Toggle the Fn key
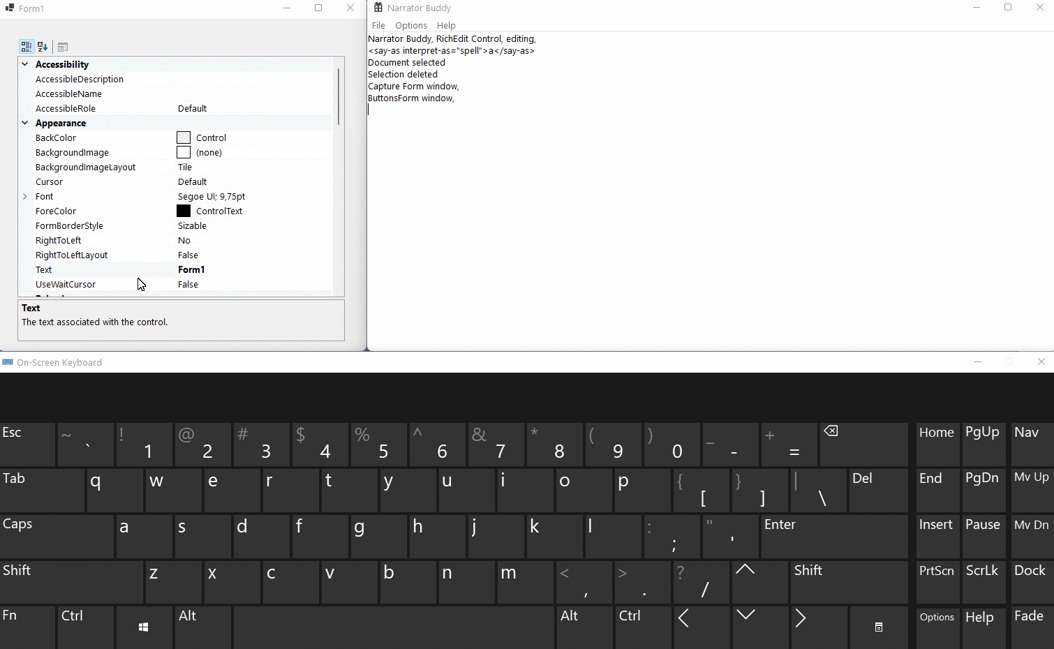 (27, 627)
